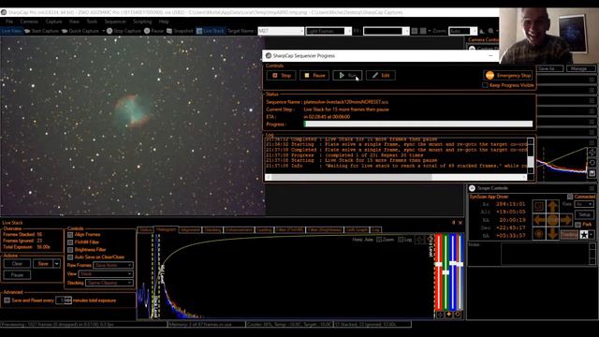Click Quick Capture in the toolbar
This screenshot has height=337, width=599.
[x=80, y=31]
